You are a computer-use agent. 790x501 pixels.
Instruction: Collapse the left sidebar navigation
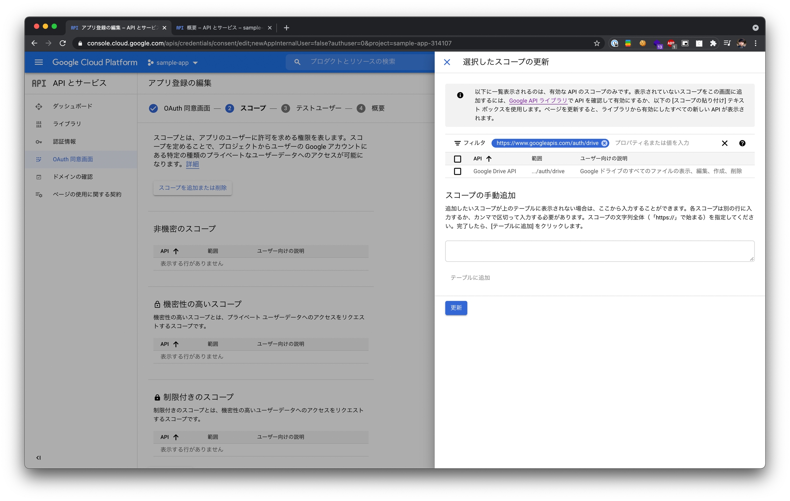tap(38, 457)
